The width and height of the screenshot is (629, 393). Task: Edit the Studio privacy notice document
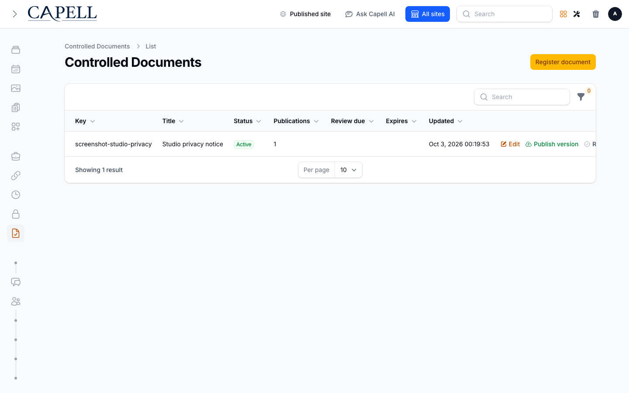(x=510, y=144)
